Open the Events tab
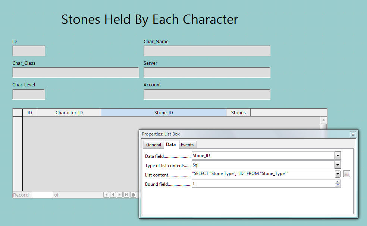 pyautogui.click(x=187, y=145)
